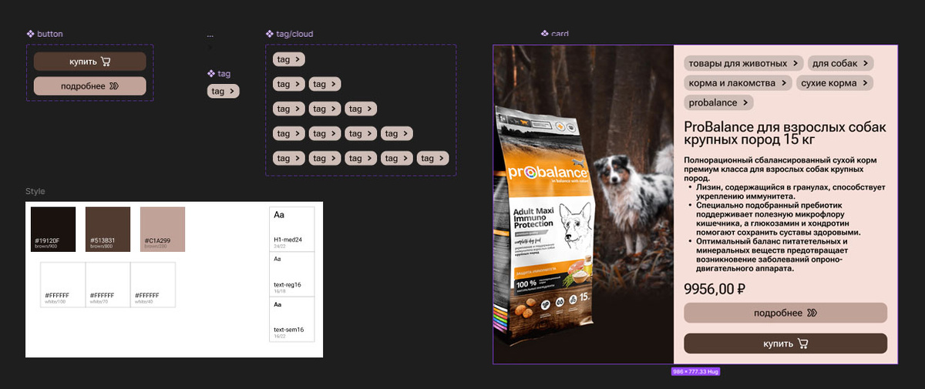Image resolution: width=925 pixels, height=389 pixels.
Task: Pick the white/70 #FFFFFF swatch
Action: coord(108,285)
